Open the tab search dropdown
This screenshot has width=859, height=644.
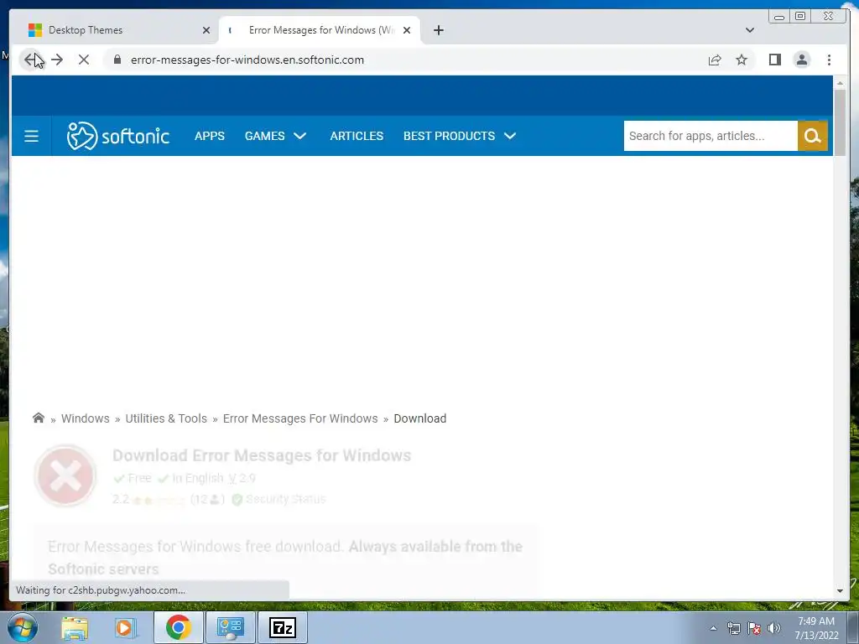pos(749,30)
